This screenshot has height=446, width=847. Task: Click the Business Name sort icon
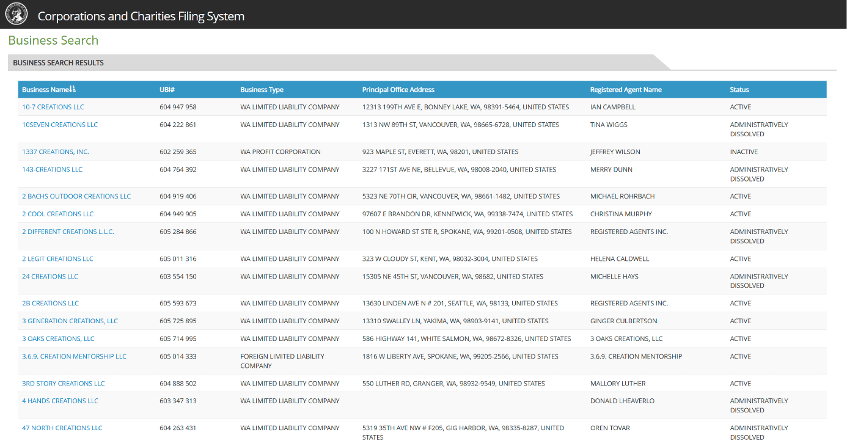(73, 89)
